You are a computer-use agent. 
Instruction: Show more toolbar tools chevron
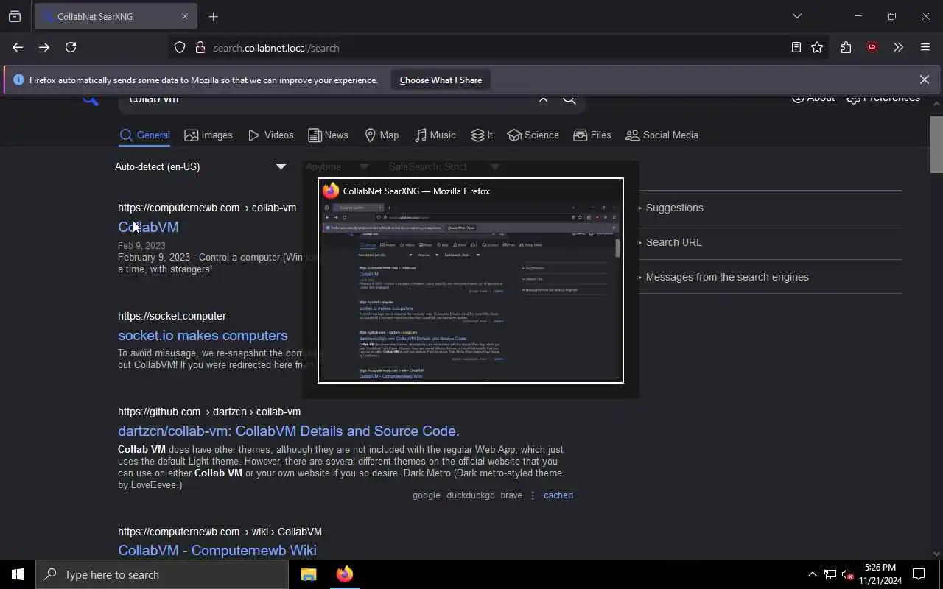tap(898, 47)
